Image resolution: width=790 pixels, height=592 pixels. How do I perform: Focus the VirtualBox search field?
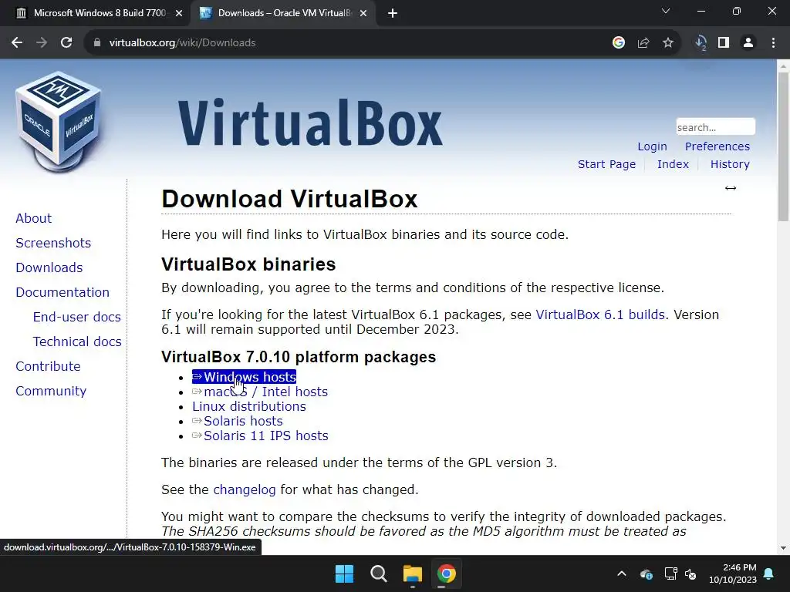[x=715, y=127]
